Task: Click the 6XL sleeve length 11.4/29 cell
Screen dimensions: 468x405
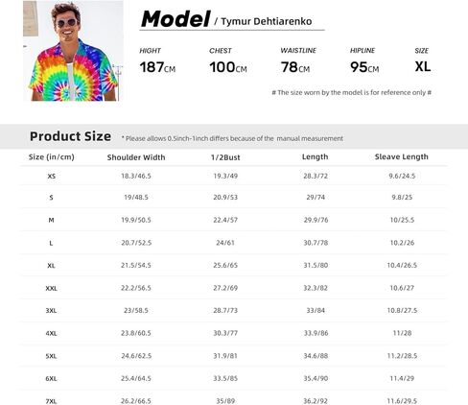Action: (402, 378)
